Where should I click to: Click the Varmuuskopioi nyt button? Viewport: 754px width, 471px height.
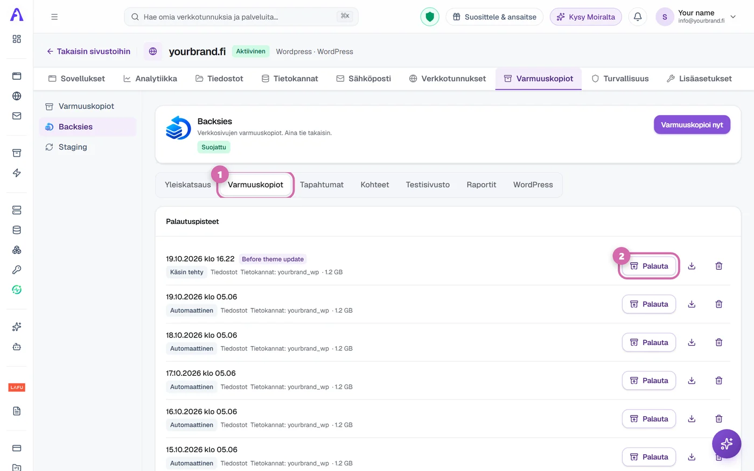click(x=692, y=125)
